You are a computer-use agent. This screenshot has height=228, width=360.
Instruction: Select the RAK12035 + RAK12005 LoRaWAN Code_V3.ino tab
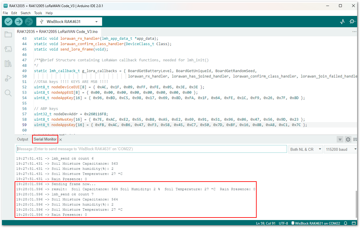(x=57, y=32)
